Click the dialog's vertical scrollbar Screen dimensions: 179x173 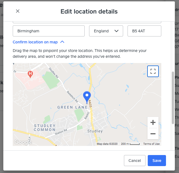(173, 97)
